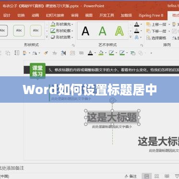
Task: Apply the outlined green A WordArt style
Action: [119, 31]
